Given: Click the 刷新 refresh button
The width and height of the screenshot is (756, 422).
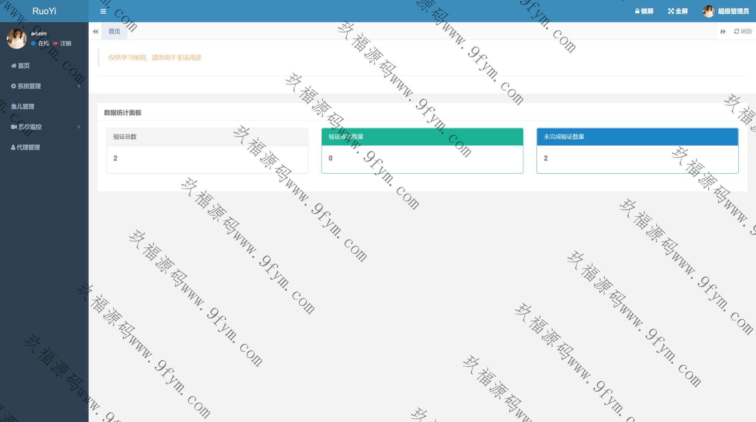Looking at the screenshot, I should click(743, 31).
